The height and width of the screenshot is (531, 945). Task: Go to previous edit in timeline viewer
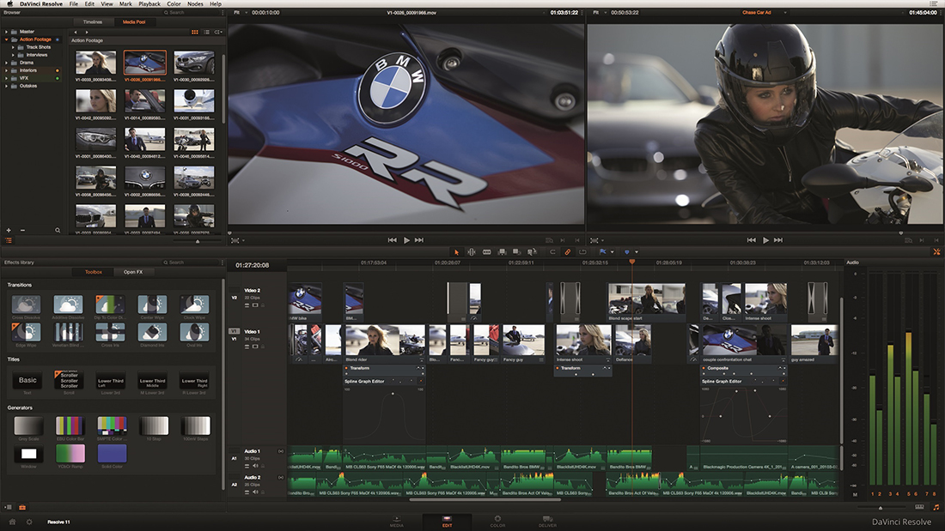751,240
